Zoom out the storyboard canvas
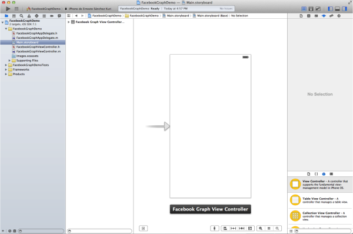 pos(261,228)
